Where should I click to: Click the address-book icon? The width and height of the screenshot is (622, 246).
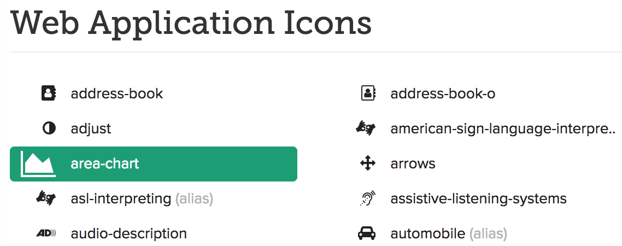(x=49, y=93)
